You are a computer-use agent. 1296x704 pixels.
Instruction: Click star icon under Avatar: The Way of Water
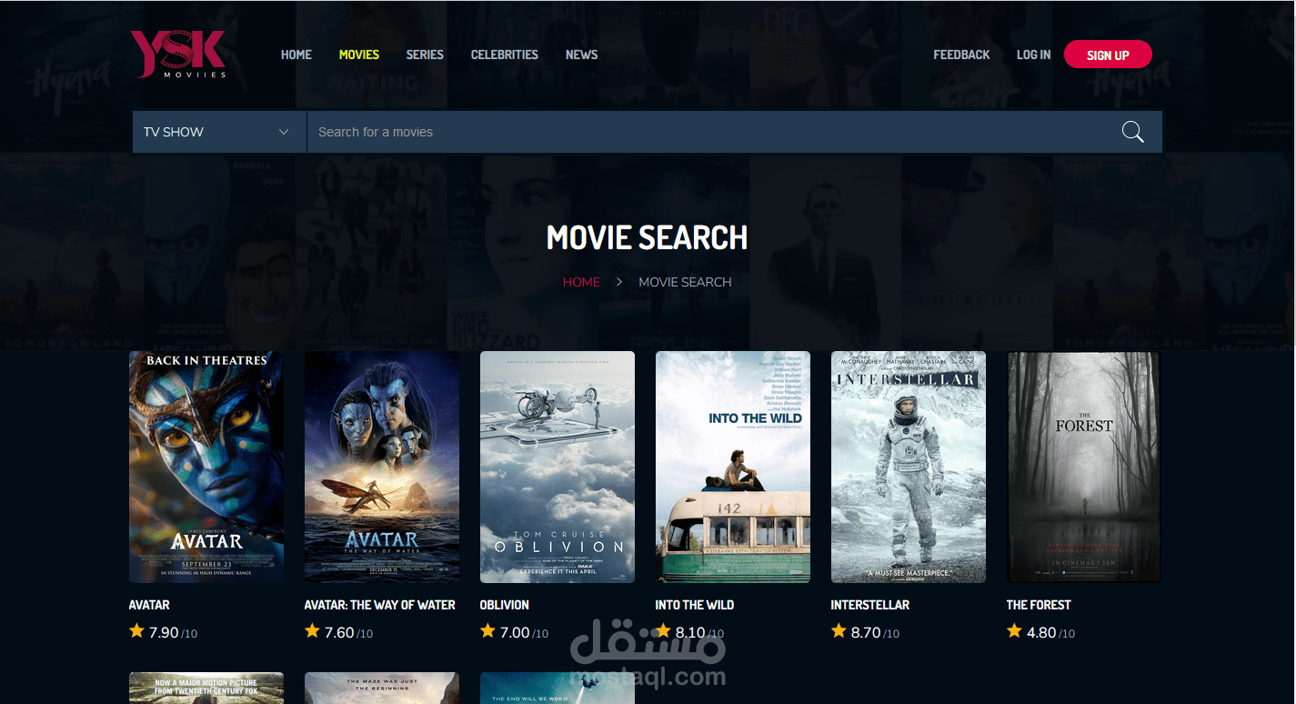[312, 630]
